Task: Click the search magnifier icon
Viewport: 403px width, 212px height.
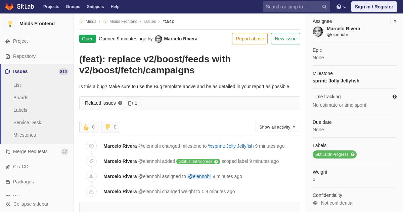Action: [324, 7]
